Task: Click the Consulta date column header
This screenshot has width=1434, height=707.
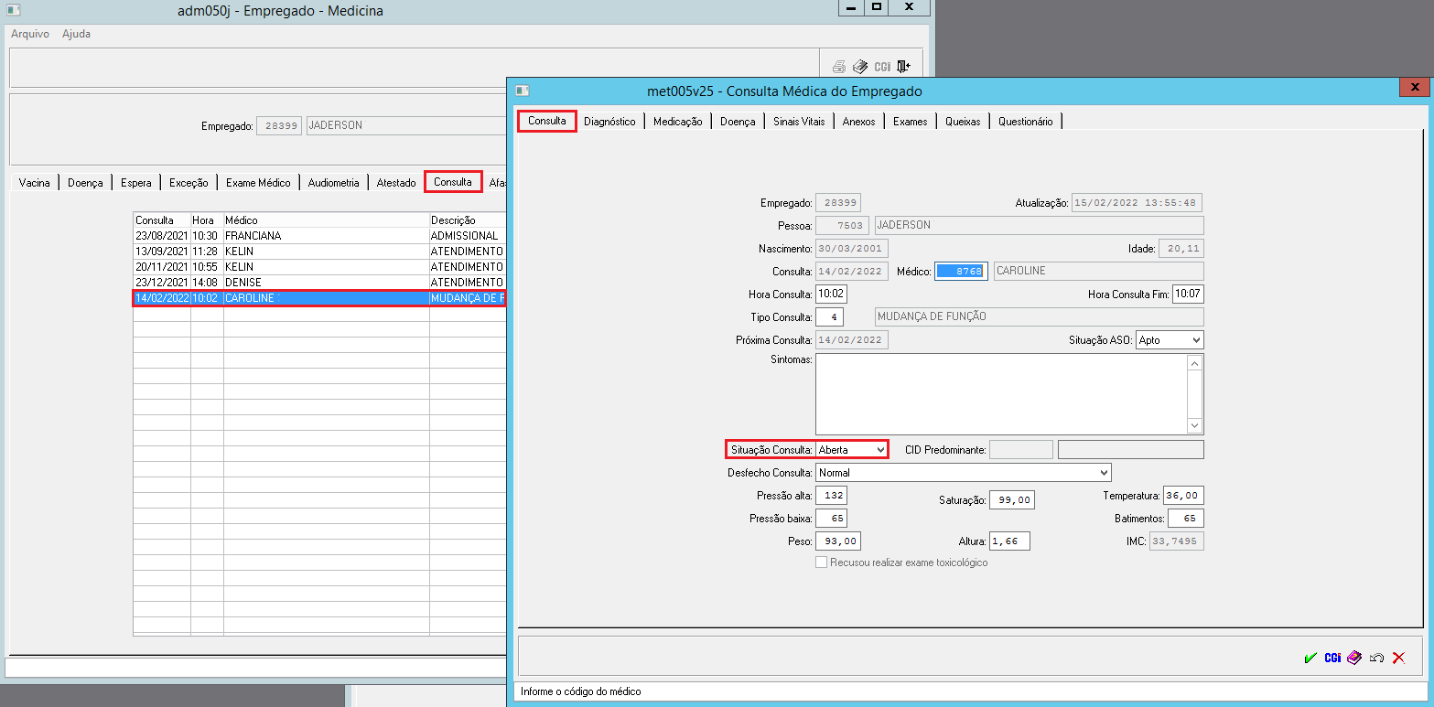Action: [x=161, y=220]
